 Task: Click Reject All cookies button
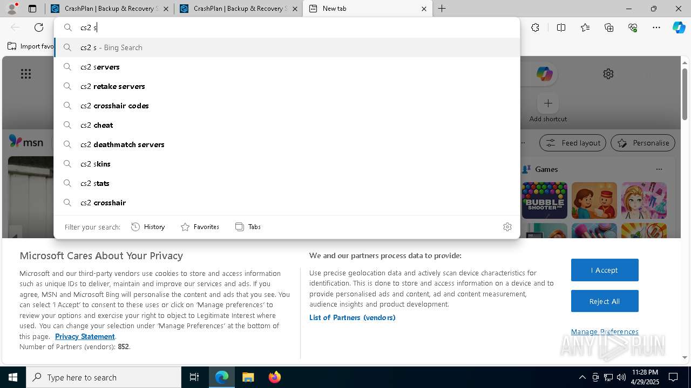605,301
